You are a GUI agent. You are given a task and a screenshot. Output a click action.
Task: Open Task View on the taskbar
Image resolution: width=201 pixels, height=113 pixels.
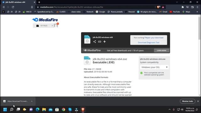(18, 110)
